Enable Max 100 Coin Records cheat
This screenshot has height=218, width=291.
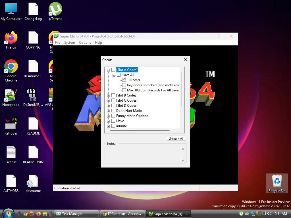pyautogui.click(x=124, y=90)
